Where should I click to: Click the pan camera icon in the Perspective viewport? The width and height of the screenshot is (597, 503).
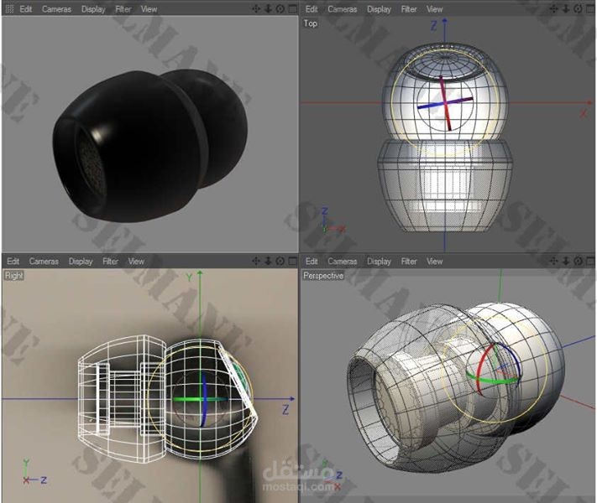click(x=554, y=261)
